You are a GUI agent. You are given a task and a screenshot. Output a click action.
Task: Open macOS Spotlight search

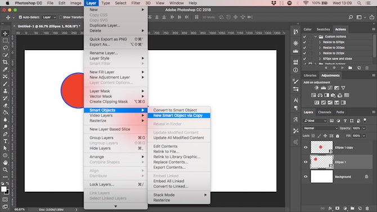point(359,3)
